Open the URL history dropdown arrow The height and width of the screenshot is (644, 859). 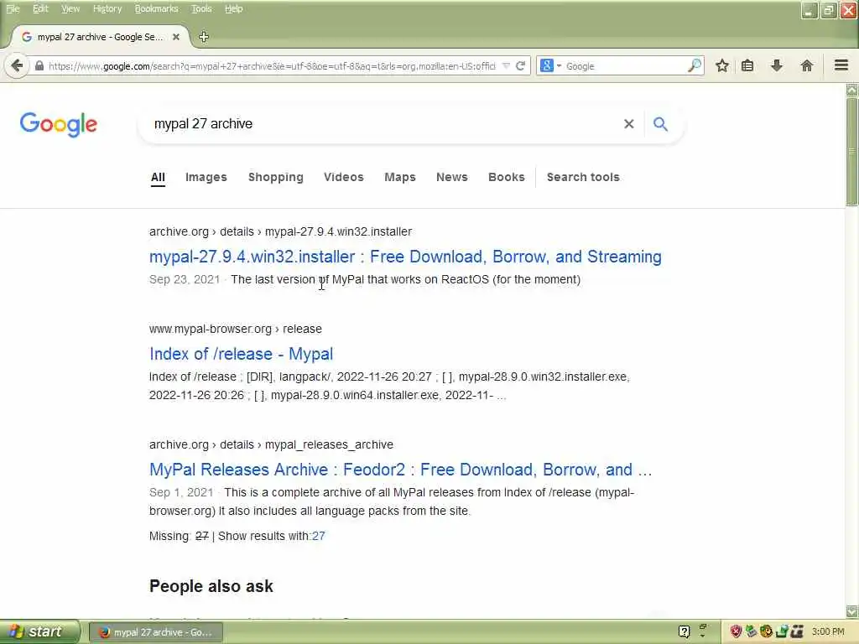pyautogui.click(x=506, y=66)
